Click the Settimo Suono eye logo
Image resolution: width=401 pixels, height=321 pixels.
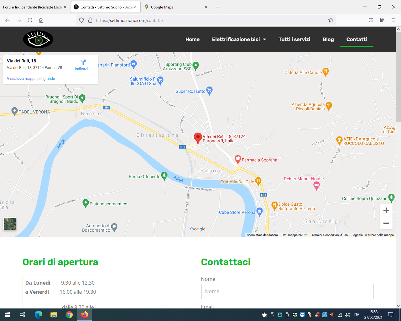pyautogui.click(x=38, y=39)
